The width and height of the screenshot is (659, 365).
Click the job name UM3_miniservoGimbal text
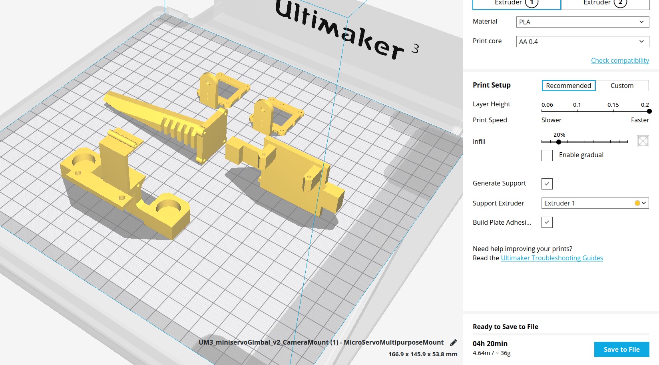coord(321,342)
